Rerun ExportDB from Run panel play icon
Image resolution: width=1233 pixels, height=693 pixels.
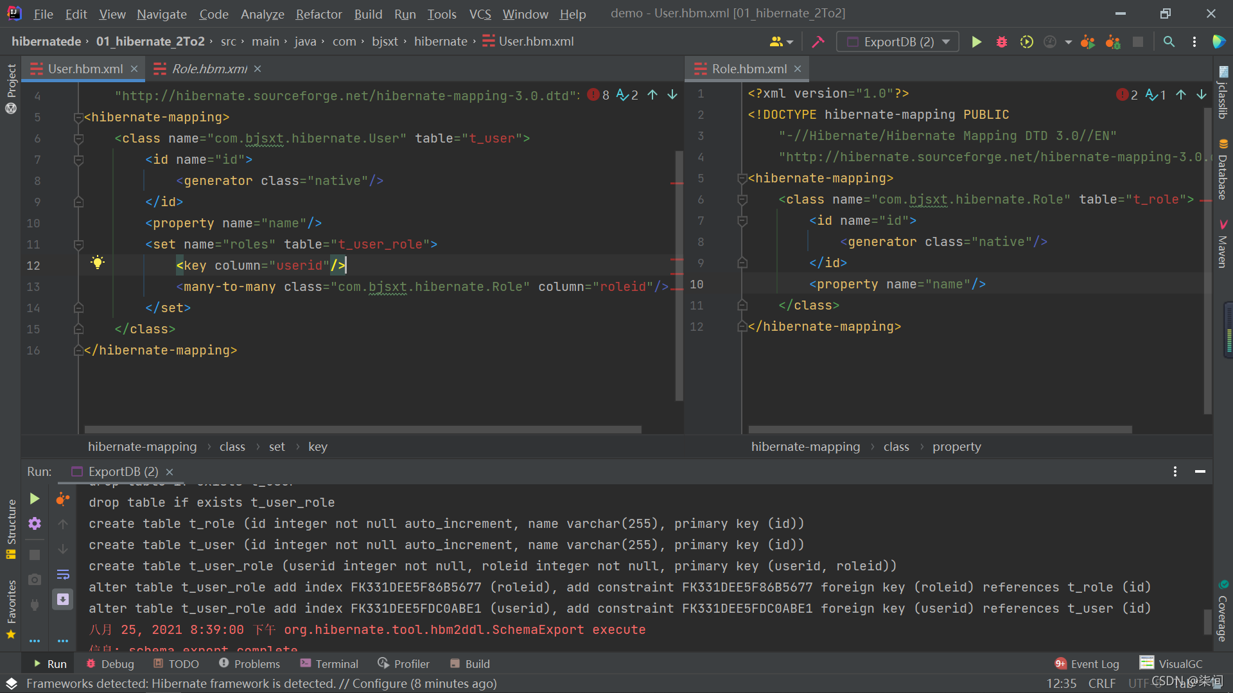tap(35, 499)
